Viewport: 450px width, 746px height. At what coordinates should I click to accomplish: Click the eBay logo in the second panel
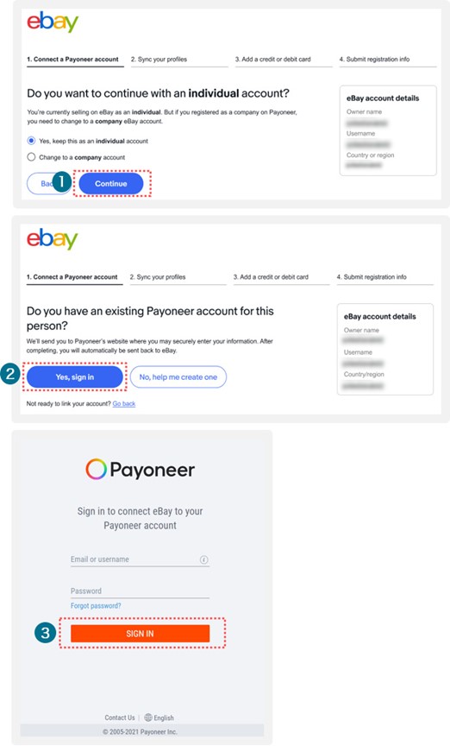53,239
